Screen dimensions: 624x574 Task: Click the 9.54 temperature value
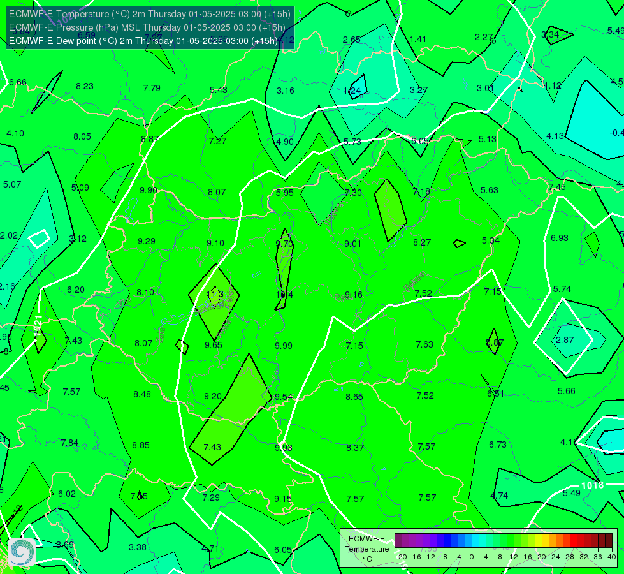click(284, 397)
